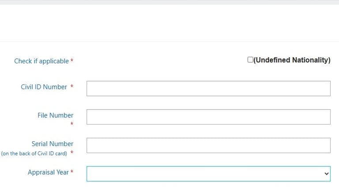The width and height of the screenshot is (339, 191).
Task: Click the Appraisal Year label
Action: [x=48, y=172]
